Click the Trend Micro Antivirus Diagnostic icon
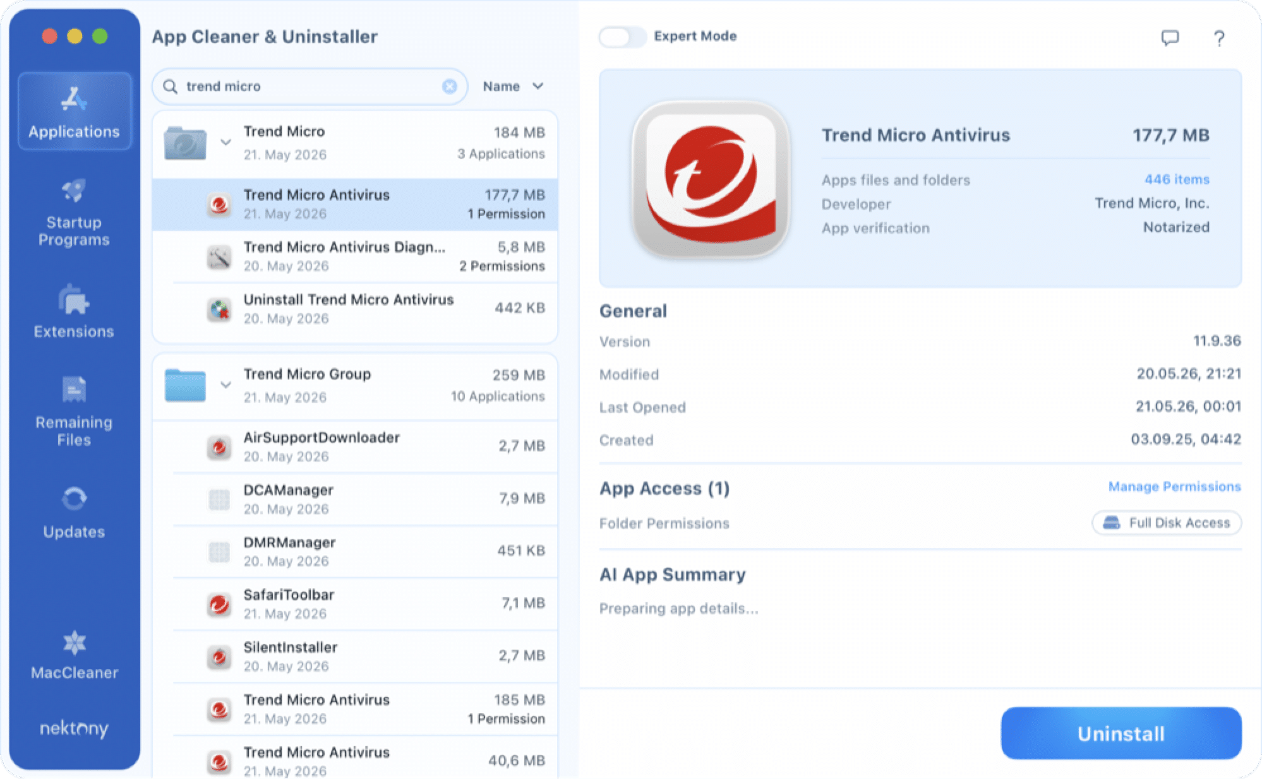Viewport: 1262px width, 779px height. click(x=219, y=257)
